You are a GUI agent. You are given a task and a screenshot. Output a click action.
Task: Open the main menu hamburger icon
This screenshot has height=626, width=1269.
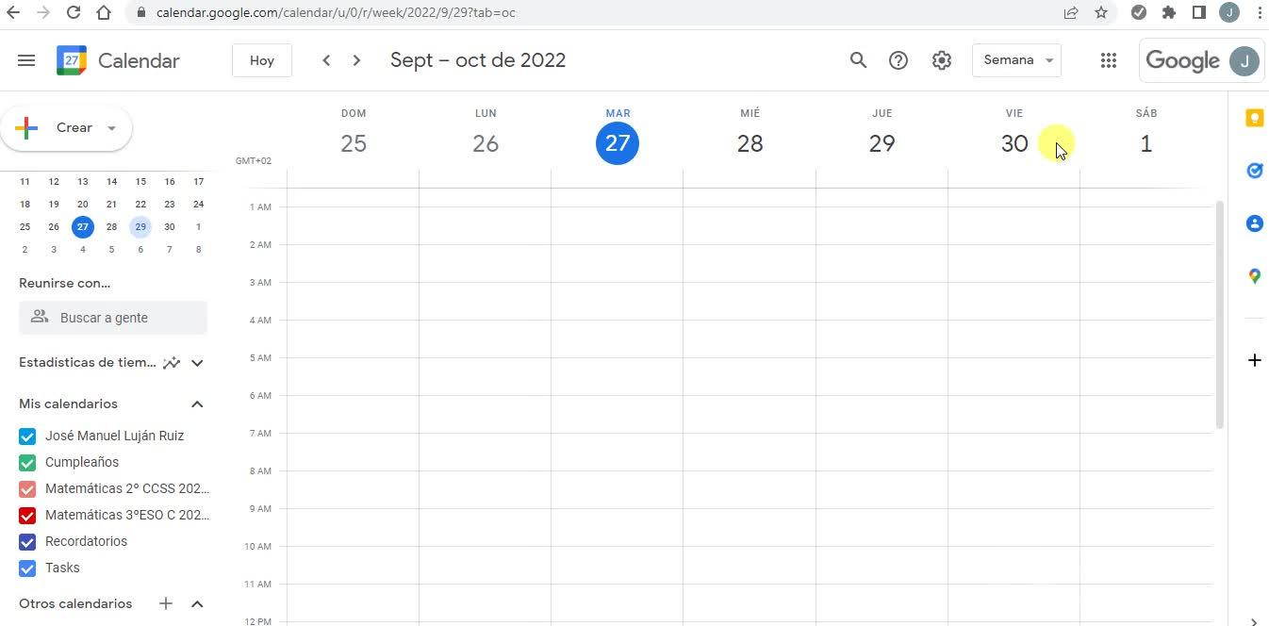[x=26, y=60]
